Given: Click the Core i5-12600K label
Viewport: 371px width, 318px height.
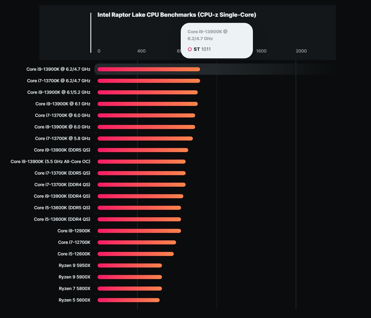Looking at the screenshot, I should click(74, 254).
